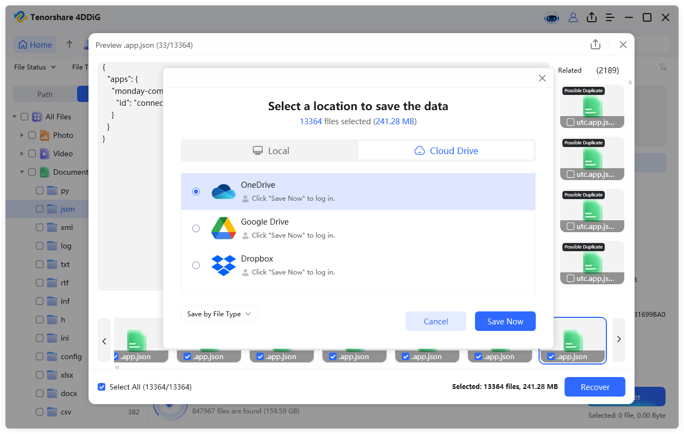Select the Google Drive radio button

pyautogui.click(x=196, y=228)
